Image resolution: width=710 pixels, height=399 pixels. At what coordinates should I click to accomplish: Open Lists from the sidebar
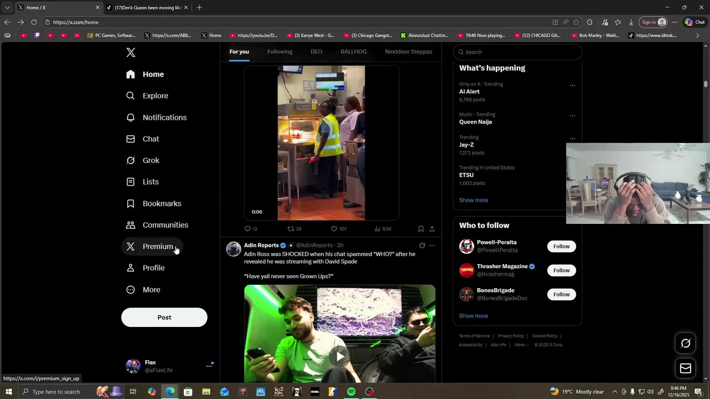click(x=143, y=182)
